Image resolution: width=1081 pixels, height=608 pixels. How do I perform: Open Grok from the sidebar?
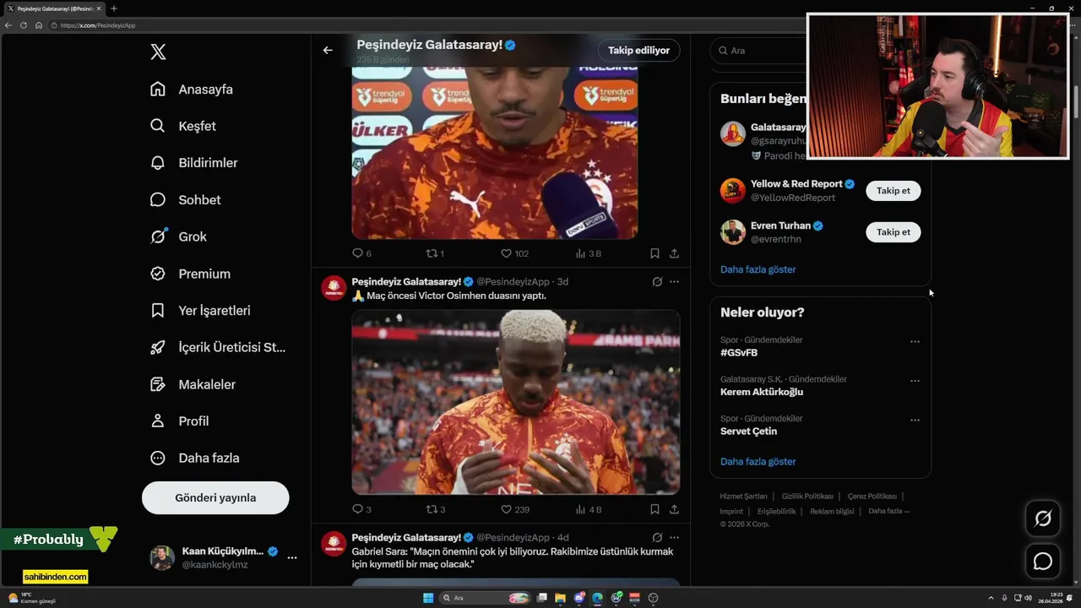178,236
